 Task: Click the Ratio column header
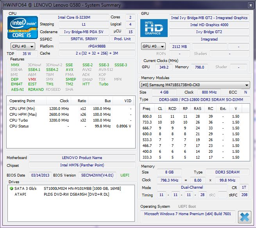click(79, 101)
